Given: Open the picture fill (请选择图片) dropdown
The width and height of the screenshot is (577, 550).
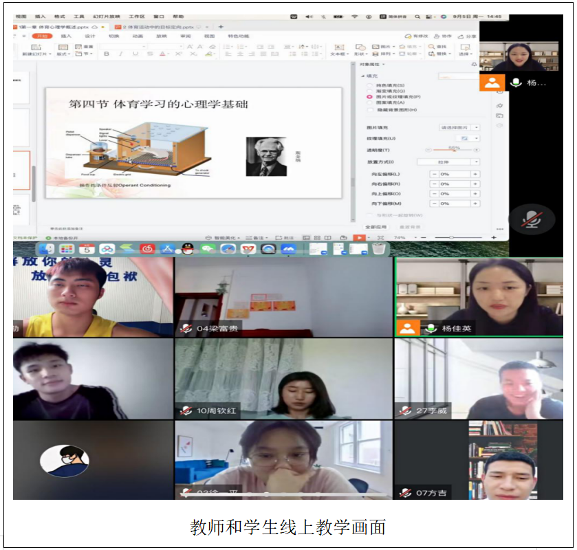Looking at the screenshot, I should click(x=459, y=127).
